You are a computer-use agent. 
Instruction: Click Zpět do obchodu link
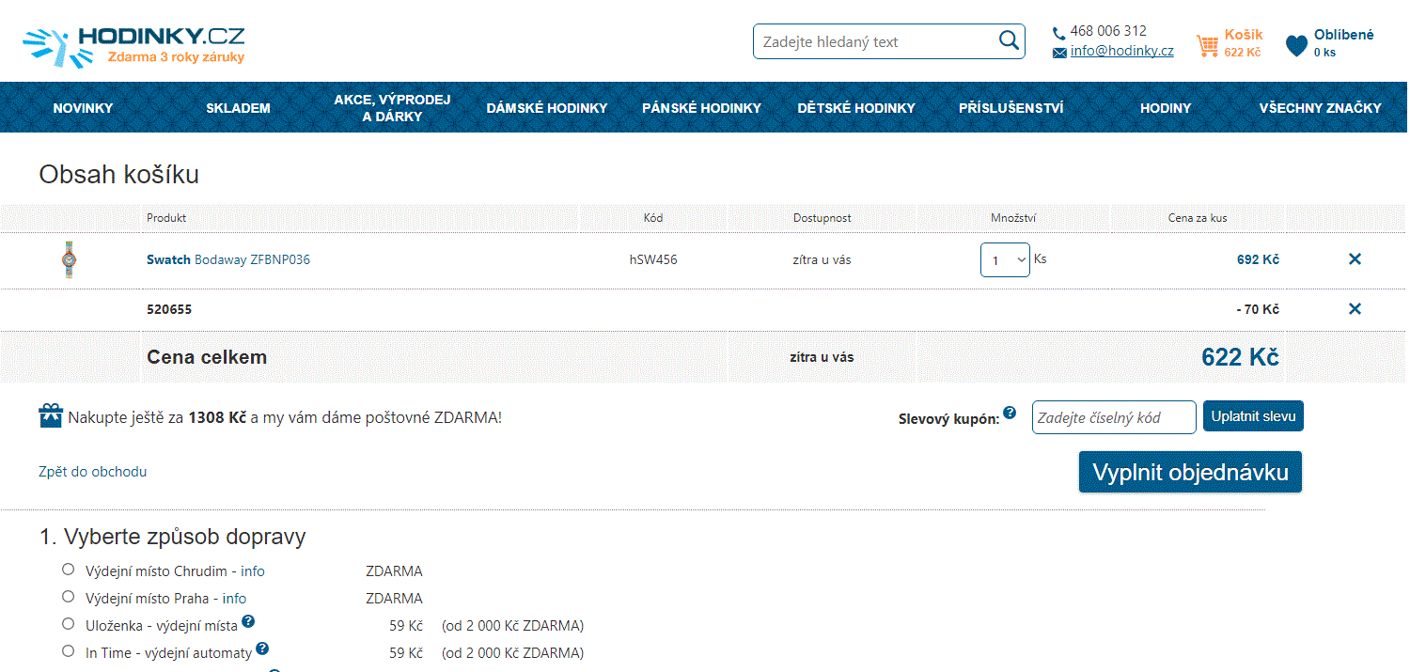click(x=92, y=472)
